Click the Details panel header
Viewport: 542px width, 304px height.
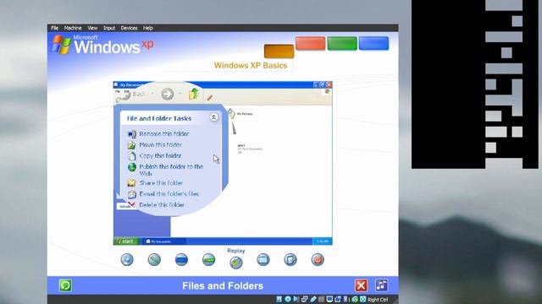coord(125,206)
